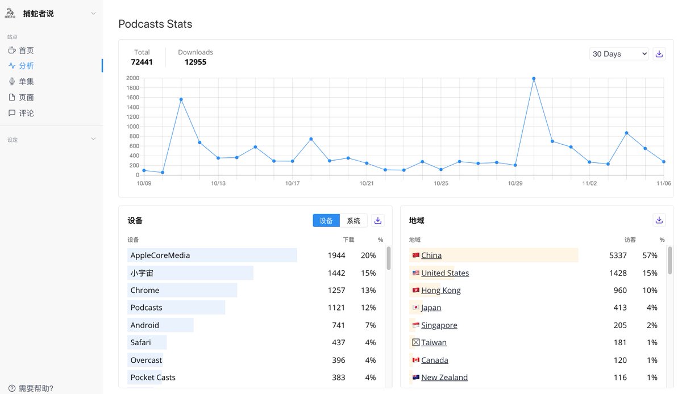Click the Podcasts Stats heading

[x=155, y=24]
